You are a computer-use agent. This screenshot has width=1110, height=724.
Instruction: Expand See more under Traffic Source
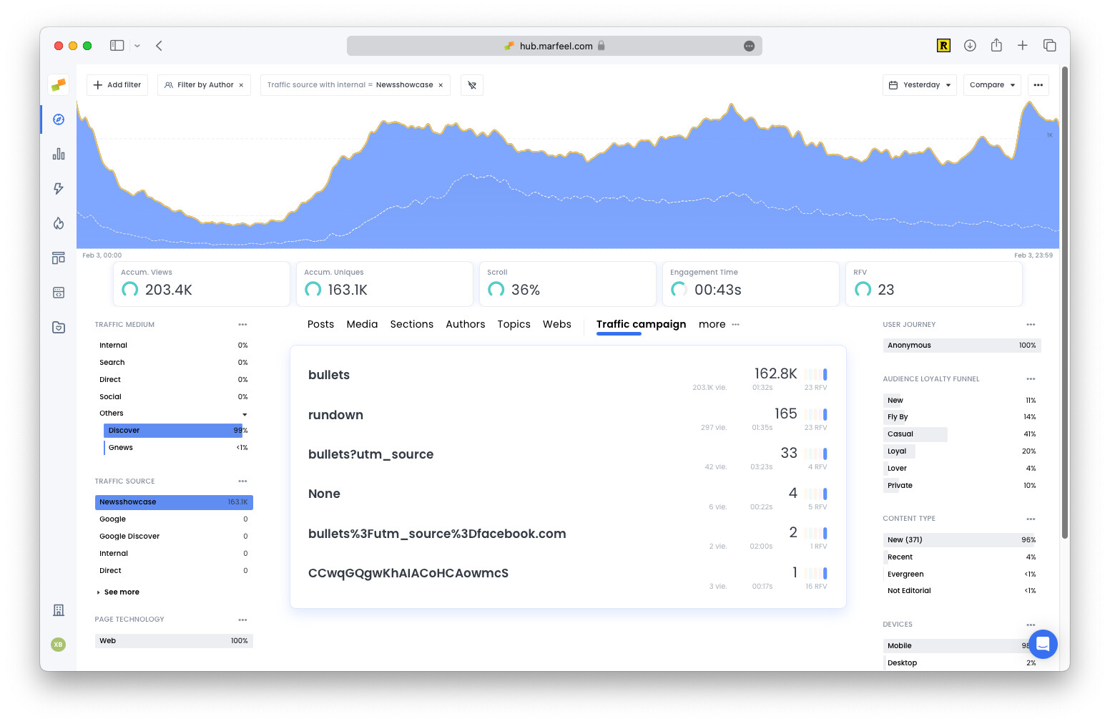pos(117,592)
